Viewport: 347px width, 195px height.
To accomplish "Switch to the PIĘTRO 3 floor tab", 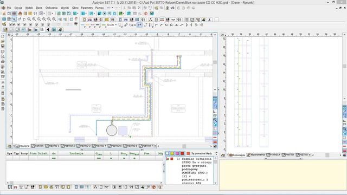I will (x=83, y=146).
